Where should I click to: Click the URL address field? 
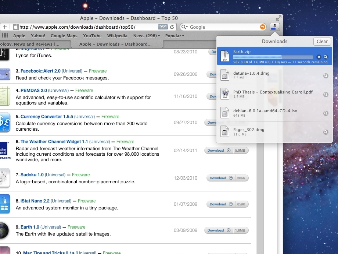tap(89, 27)
